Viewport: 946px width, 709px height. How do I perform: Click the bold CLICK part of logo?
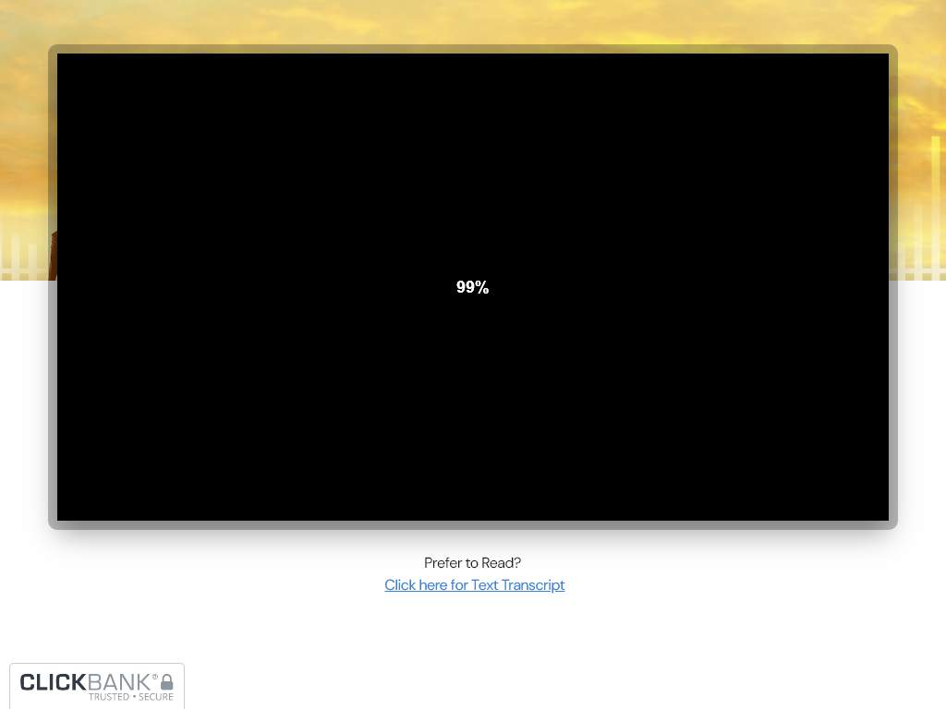[x=54, y=682]
